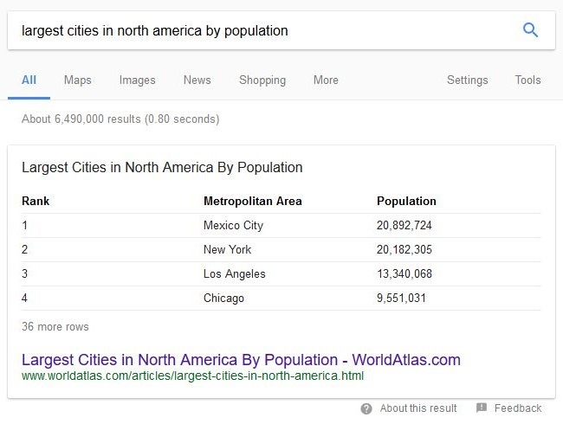The height and width of the screenshot is (424, 563).
Task: Go to the News tab
Action: pyautogui.click(x=197, y=80)
